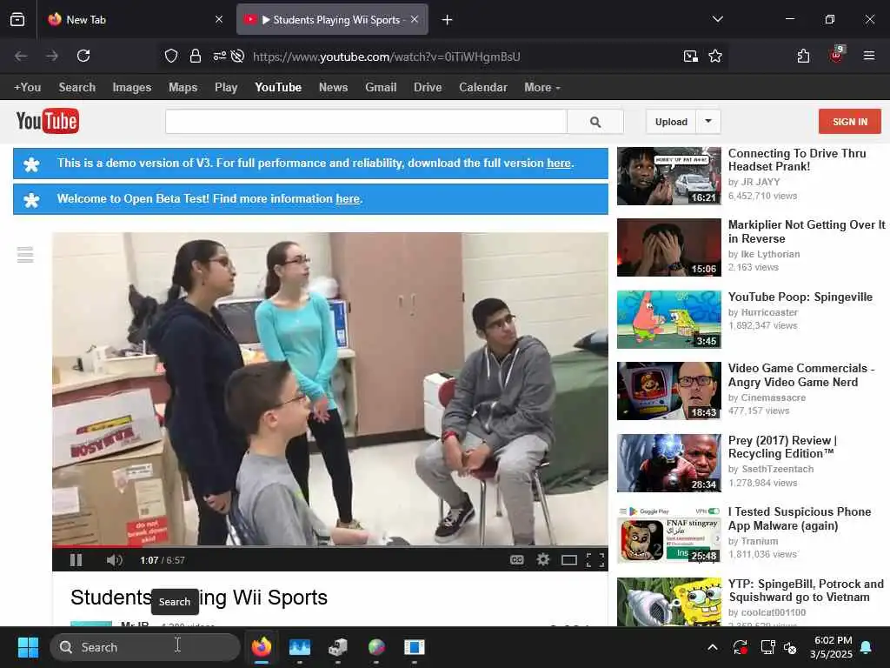
Task: Expand the dropdown arrow beside Upload
Action: tap(708, 122)
